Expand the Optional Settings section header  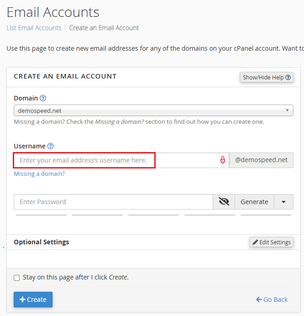click(42, 242)
